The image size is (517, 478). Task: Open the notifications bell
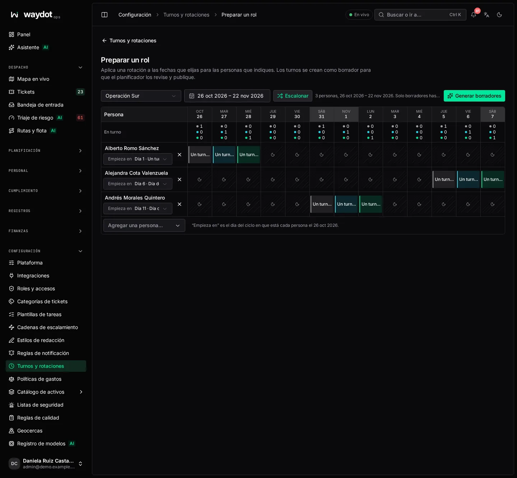[x=474, y=15]
